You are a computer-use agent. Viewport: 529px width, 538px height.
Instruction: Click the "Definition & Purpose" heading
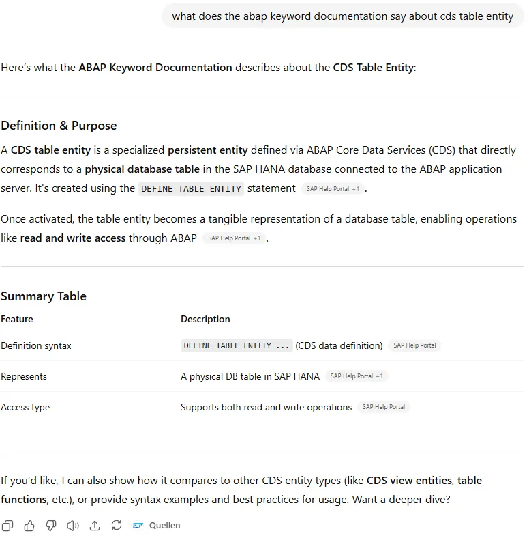59,126
